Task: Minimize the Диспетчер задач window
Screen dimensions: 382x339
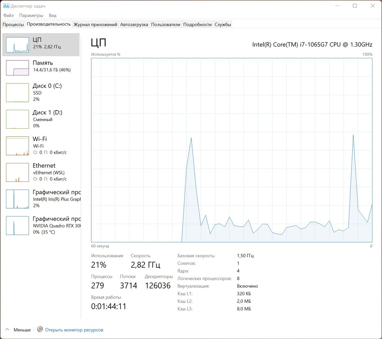Action: pos(337,6)
